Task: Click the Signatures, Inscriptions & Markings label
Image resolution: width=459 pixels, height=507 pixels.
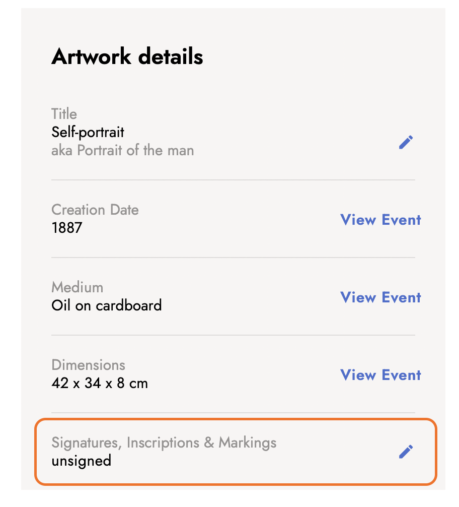Action: [164, 442]
